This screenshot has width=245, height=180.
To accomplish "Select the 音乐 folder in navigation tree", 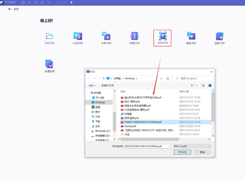I will coord(96,126).
